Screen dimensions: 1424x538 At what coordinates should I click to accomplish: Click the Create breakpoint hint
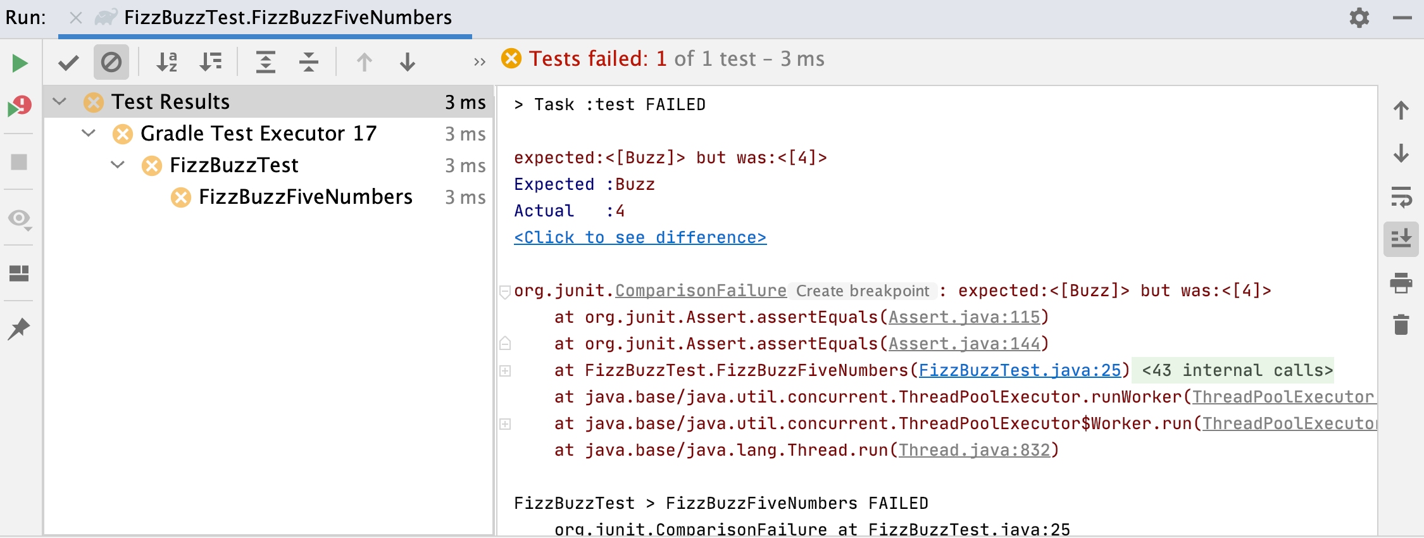pos(863,291)
